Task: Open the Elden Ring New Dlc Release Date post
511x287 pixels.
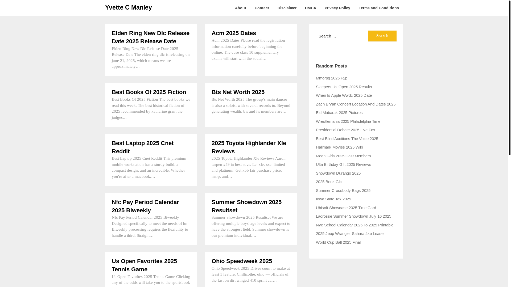Action: click(151, 37)
